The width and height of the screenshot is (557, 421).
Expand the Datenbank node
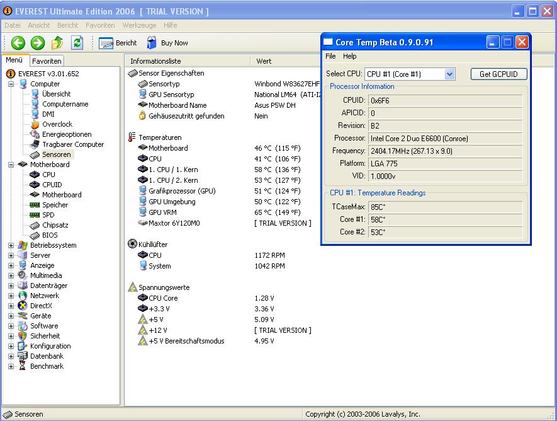click(11, 356)
